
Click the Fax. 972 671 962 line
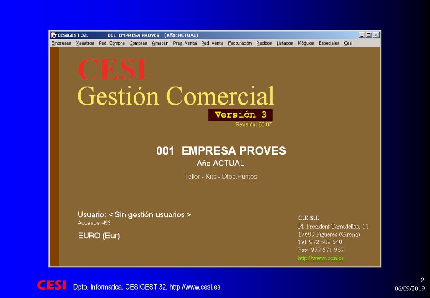tap(321, 250)
